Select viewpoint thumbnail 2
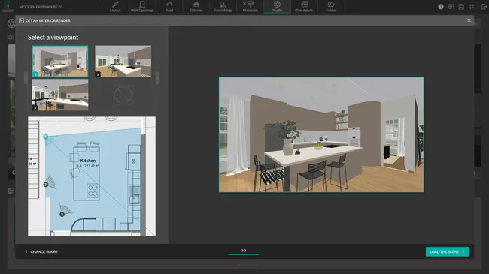489x274 pixels. pos(123,62)
